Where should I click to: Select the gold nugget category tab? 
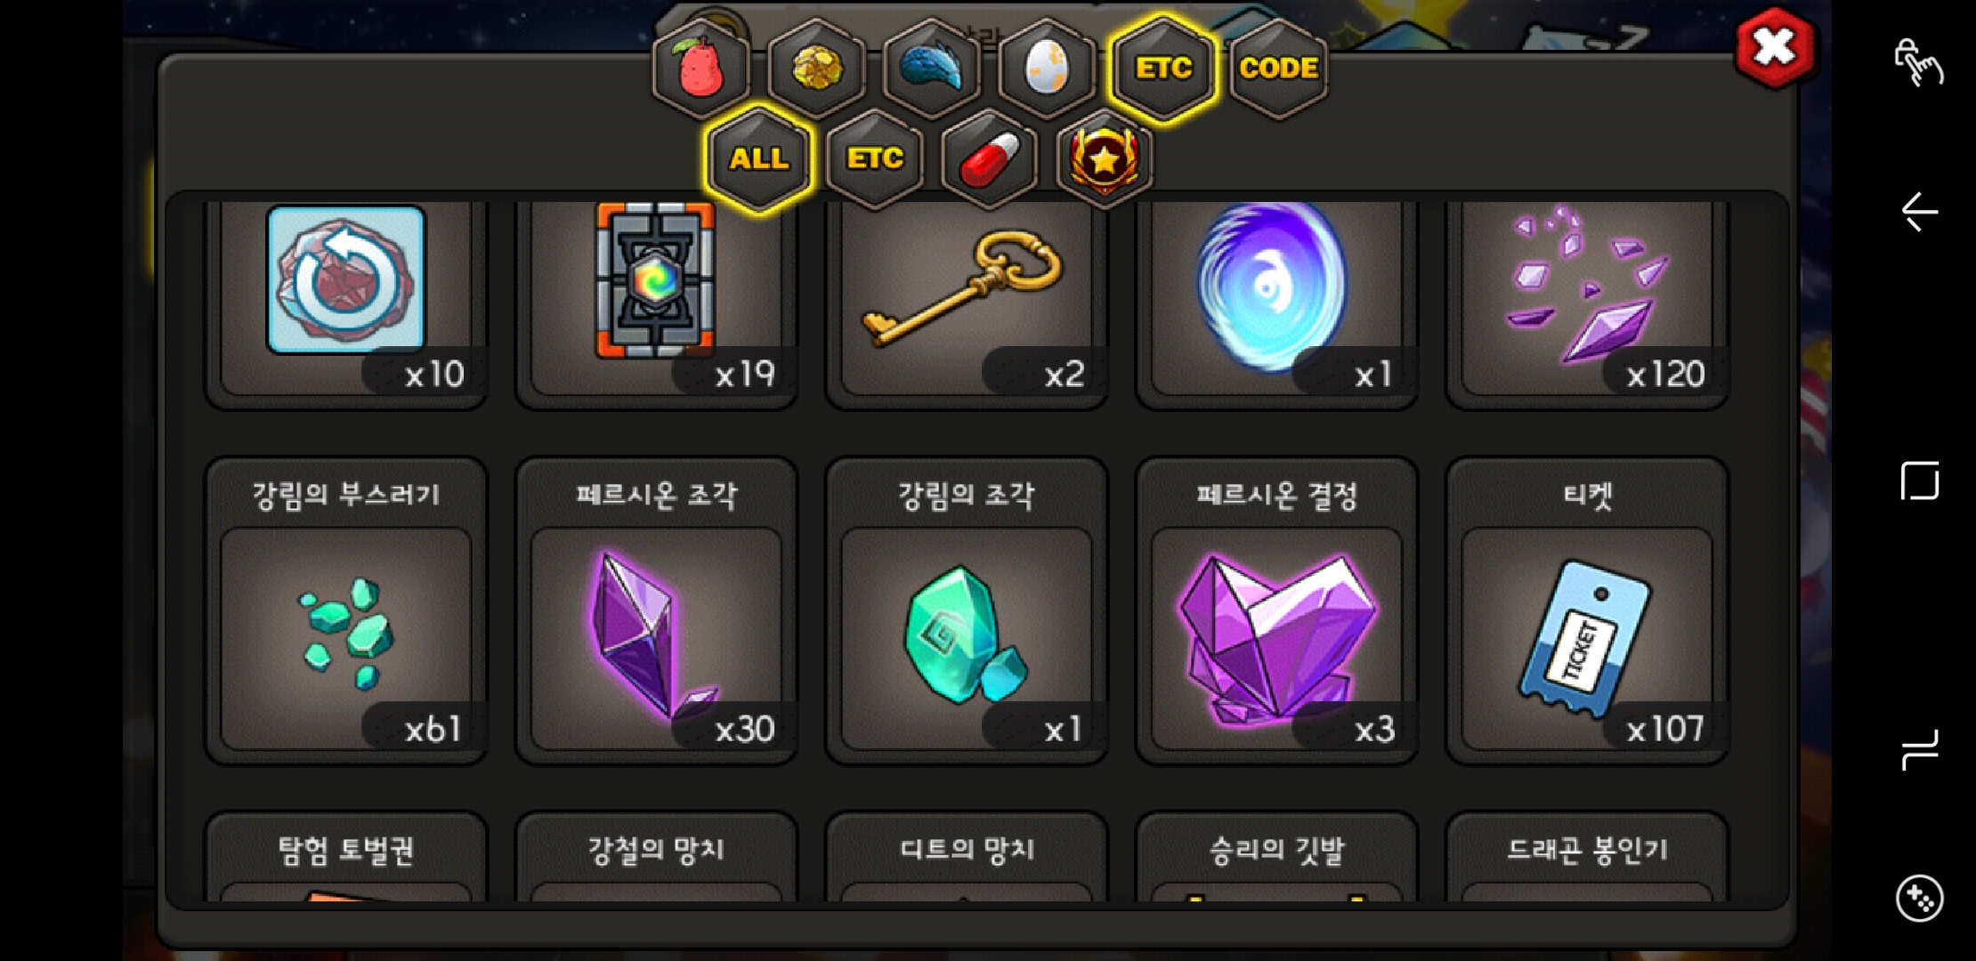pos(816,69)
